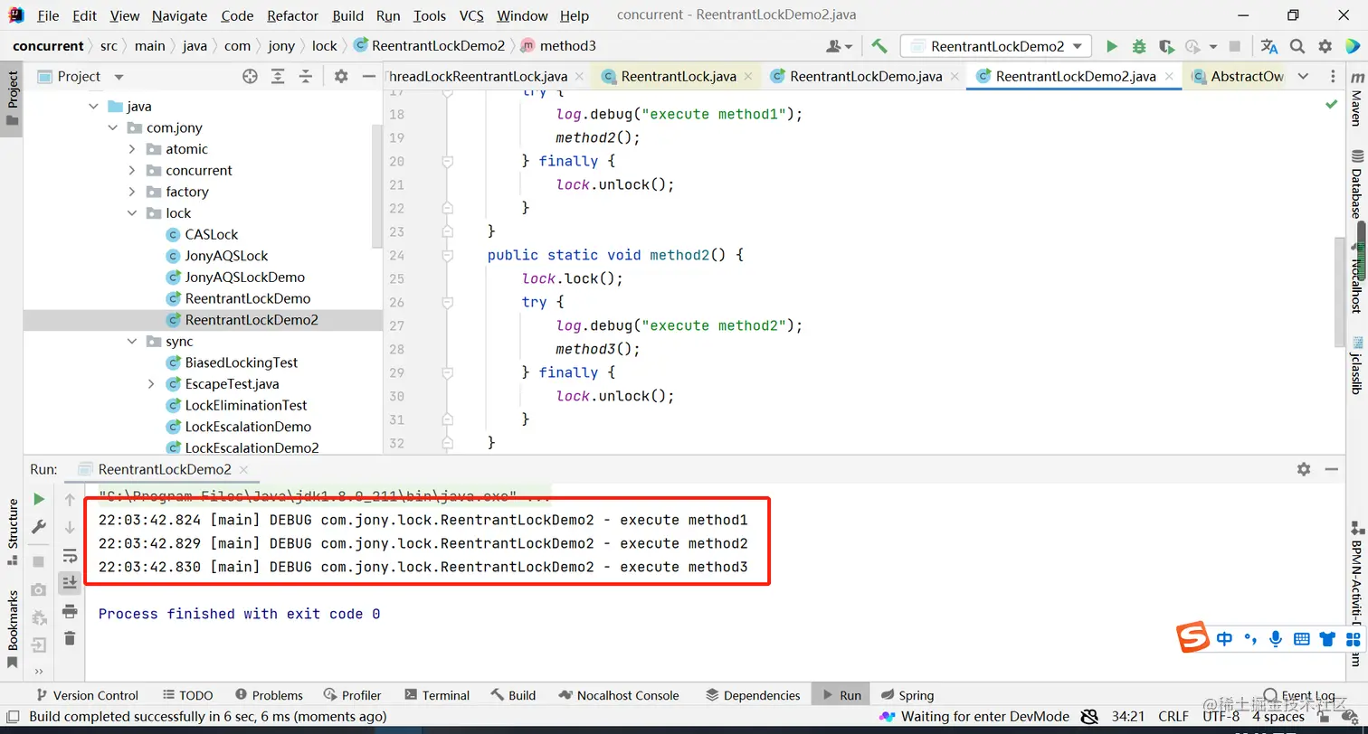The width and height of the screenshot is (1368, 734).
Task: Toggle Sogou Chinese/English input mode
Action: tap(1224, 639)
